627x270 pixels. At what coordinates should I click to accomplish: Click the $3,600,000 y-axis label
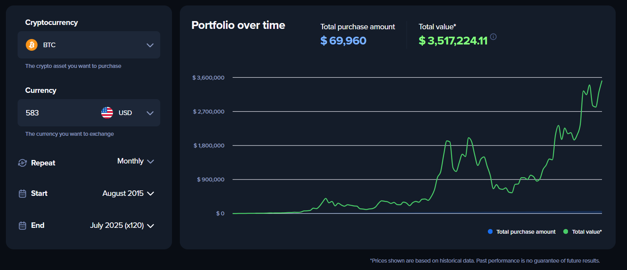[x=208, y=78]
